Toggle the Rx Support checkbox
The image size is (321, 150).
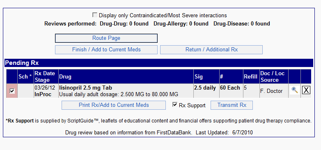point(174,105)
